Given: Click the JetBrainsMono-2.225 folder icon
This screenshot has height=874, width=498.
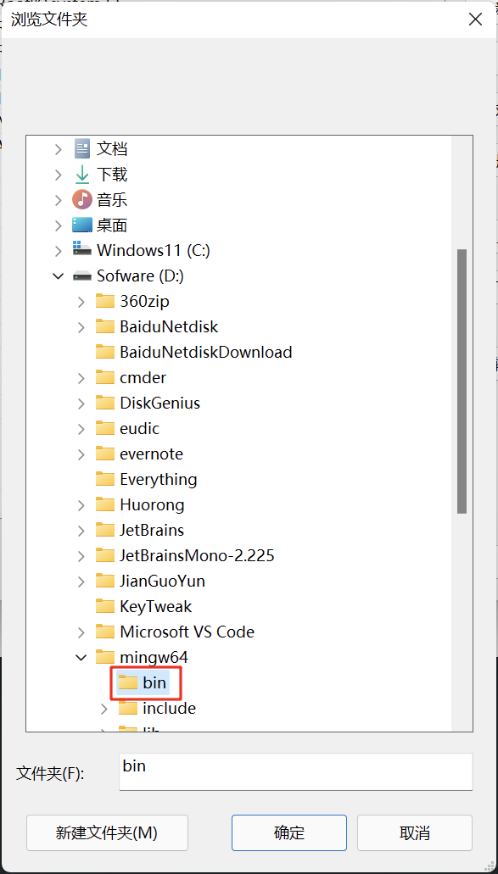Looking at the screenshot, I should 105,555.
